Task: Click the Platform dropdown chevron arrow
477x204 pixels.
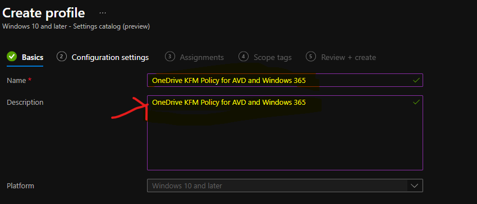Action: 415,186
